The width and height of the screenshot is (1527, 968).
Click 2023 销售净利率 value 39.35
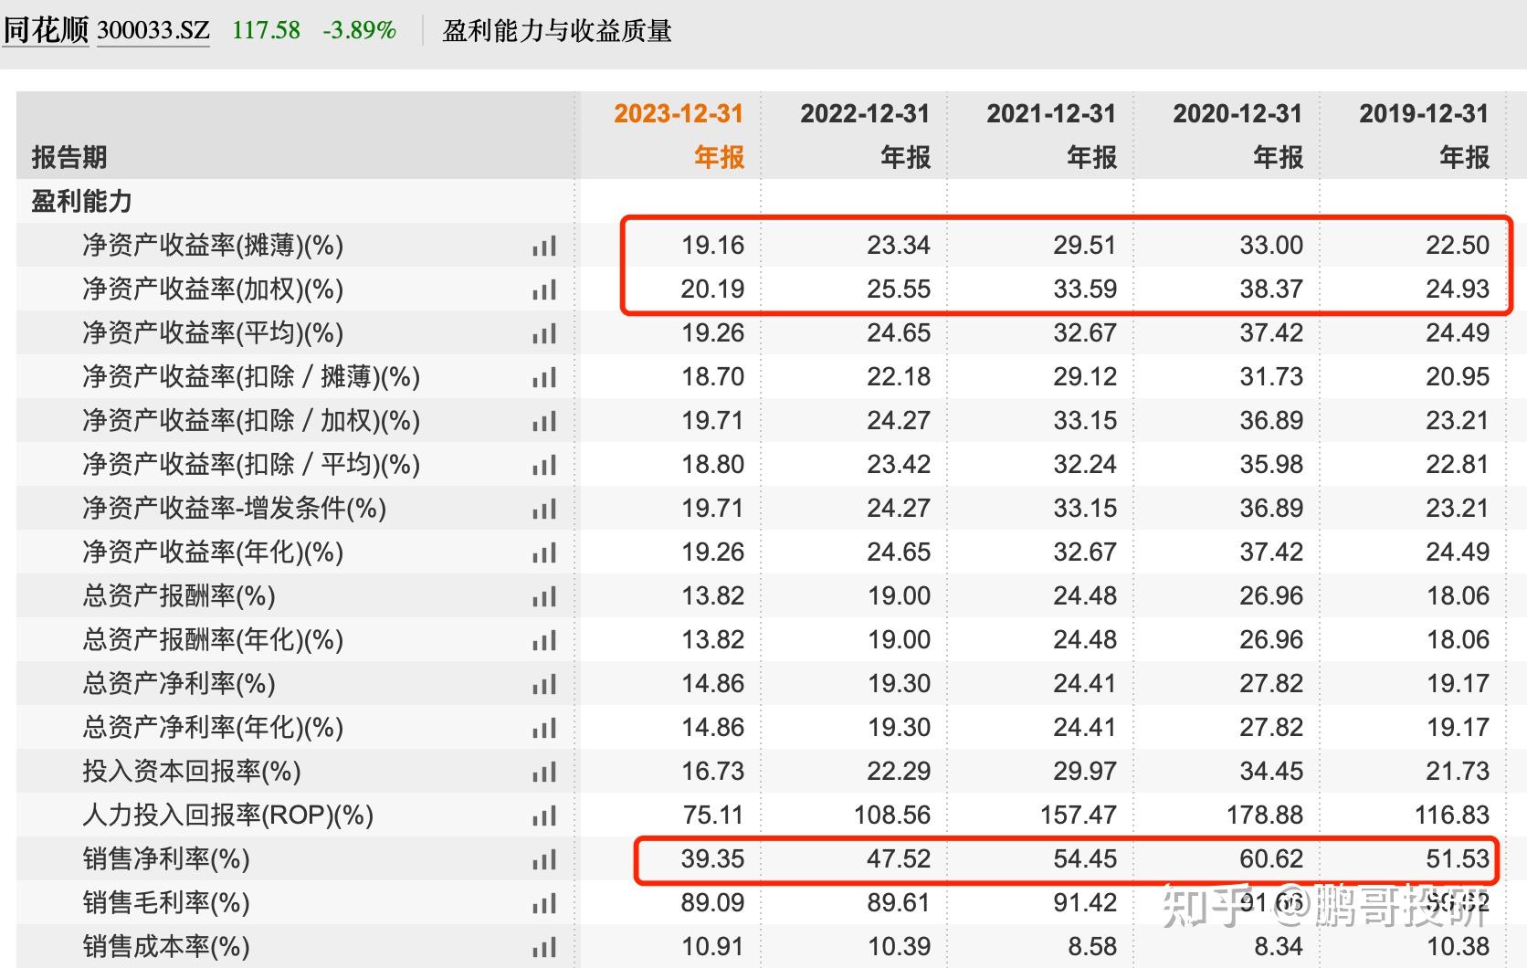(x=713, y=859)
